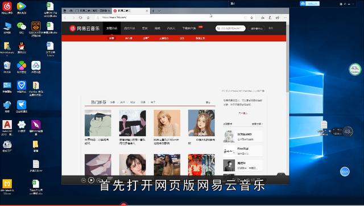
Task: Open the AutoCAD desktop shortcut
Action: pos(7,125)
